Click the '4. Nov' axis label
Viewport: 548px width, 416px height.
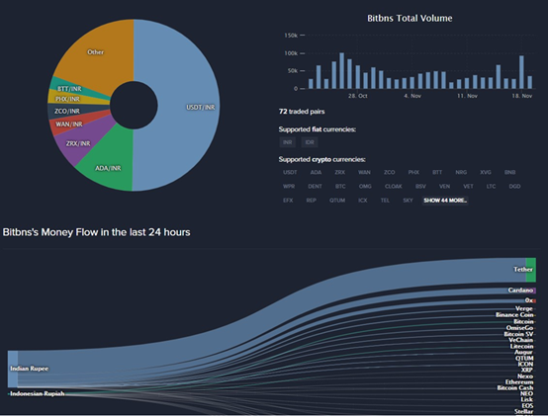coord(412,96)
